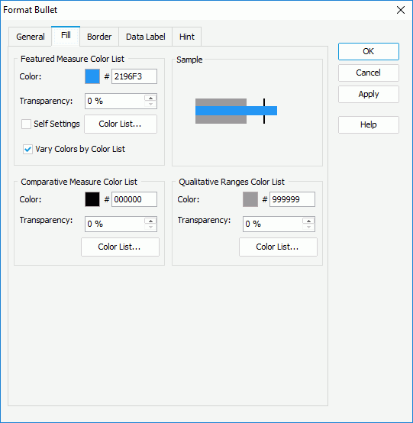This screenshot has width=413, height=423.
Task: Close the Format Bullet dialog
Action: click(x=401, y=10)
